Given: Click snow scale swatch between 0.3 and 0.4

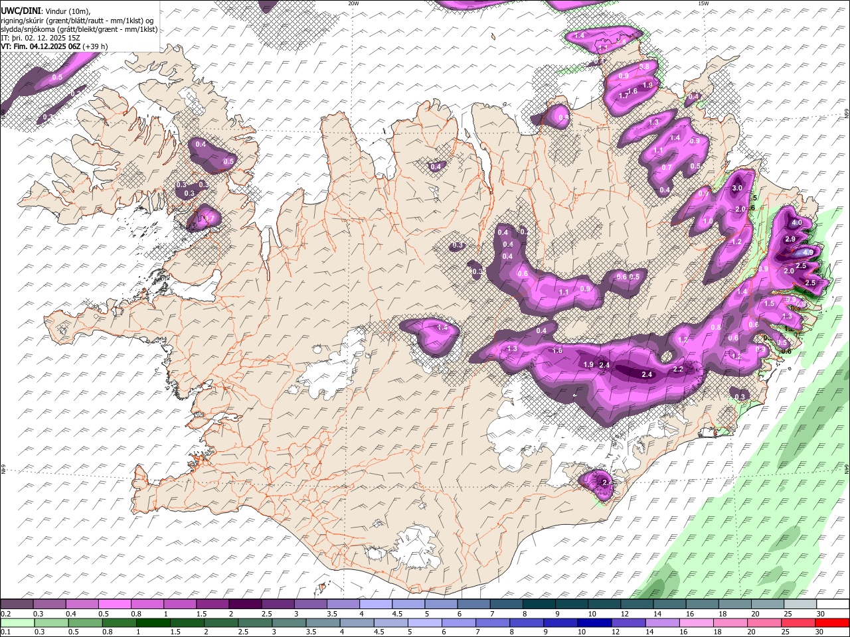Looking at the screenshot, I should pyautogui.click(x=49, y=604).
